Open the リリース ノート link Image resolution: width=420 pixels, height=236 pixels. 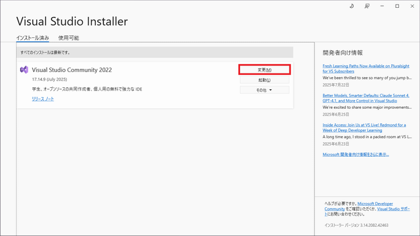point(43,99)
